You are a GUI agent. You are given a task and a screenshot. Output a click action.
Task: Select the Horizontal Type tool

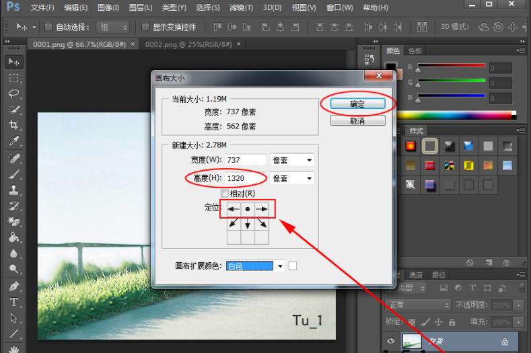click(13, 302)
